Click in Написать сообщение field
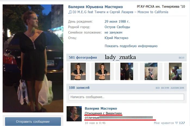This screenshot has height=126, width=190. tap(126, 97)
